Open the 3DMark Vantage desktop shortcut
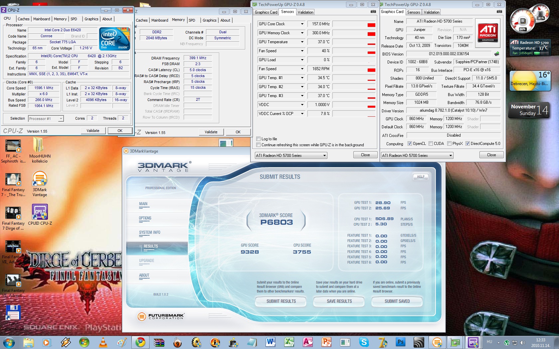 (40, 183)
